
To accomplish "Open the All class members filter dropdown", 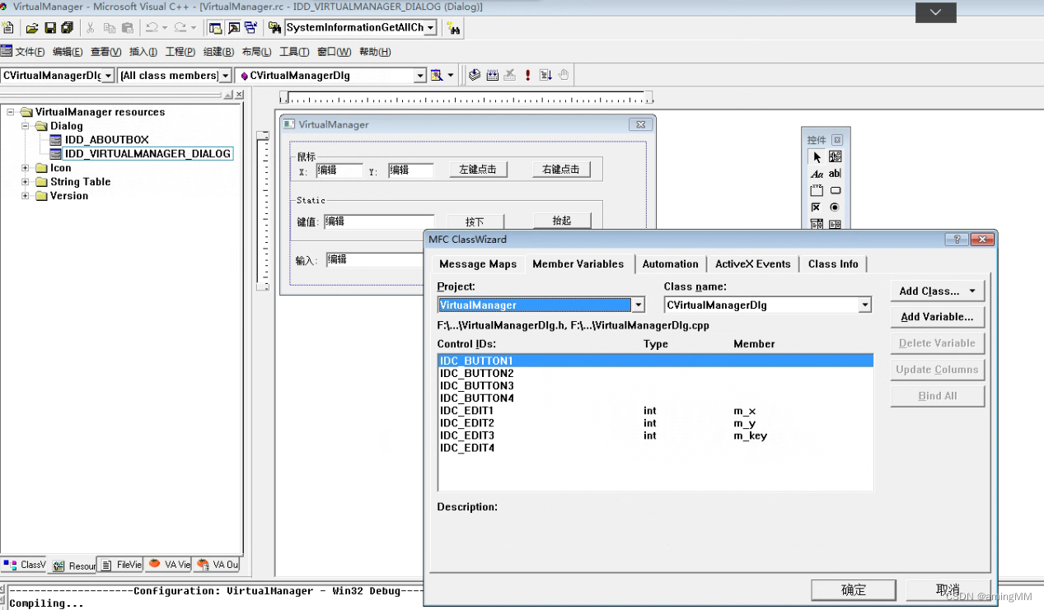I will coord(225,76).
